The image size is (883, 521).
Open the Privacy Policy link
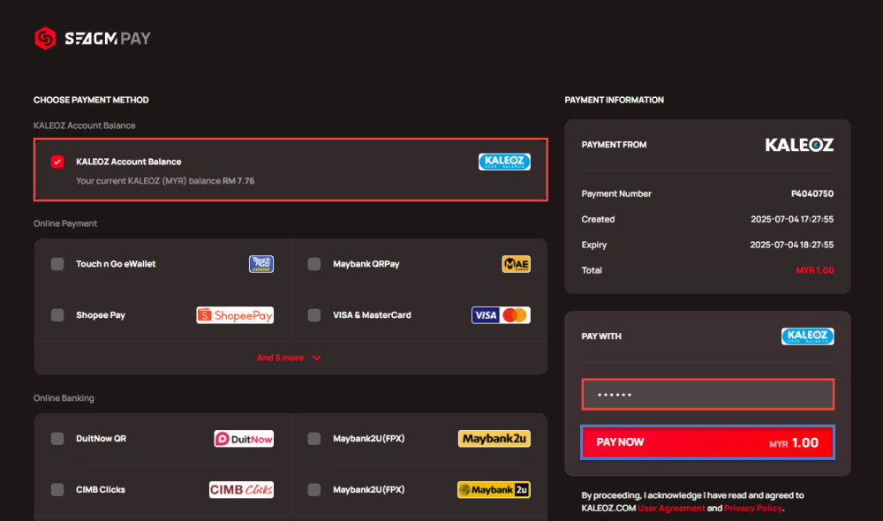[753, 508]
